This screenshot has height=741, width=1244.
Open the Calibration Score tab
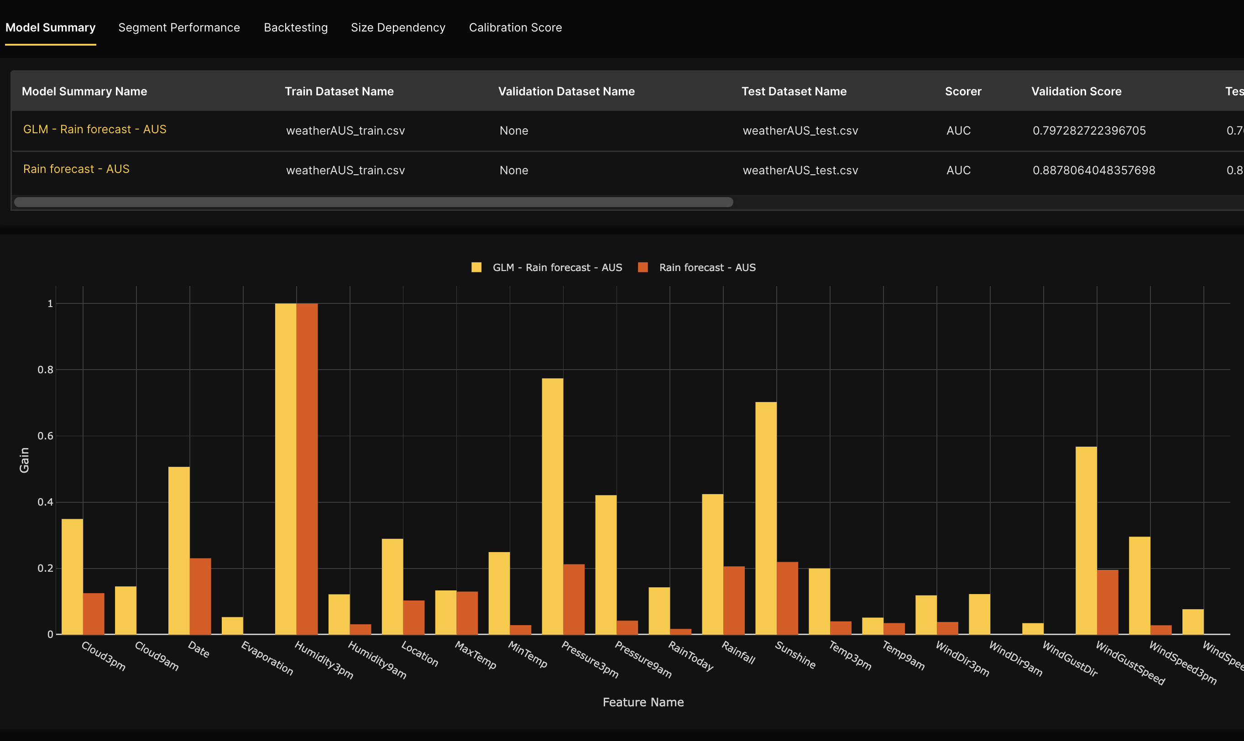[x=515, y=27]
